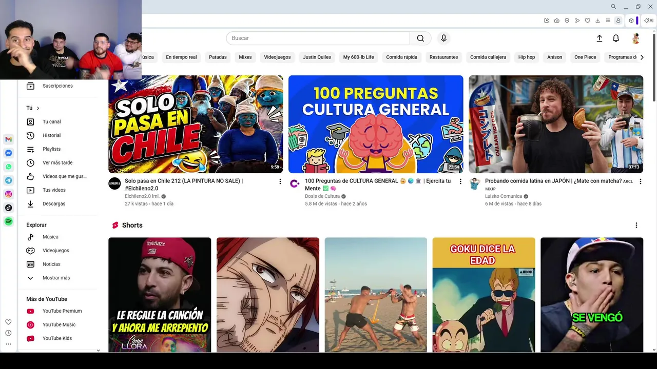Open the AI assistant button
Screen dimensions: 657x369
[649, 20]
